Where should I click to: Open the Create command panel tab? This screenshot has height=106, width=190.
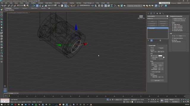pos(148,14)
